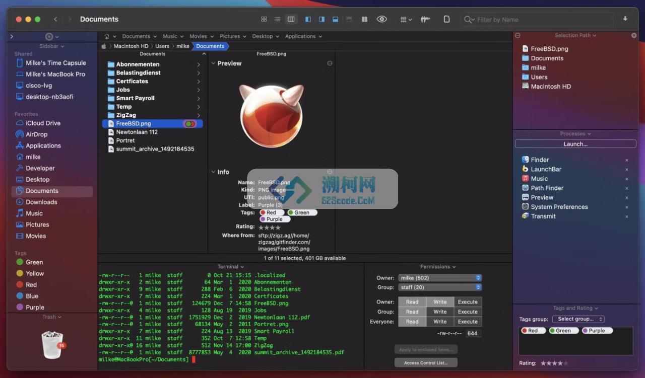Open Downloads in sidebar
645x378 pixels.
coord(37,202)
